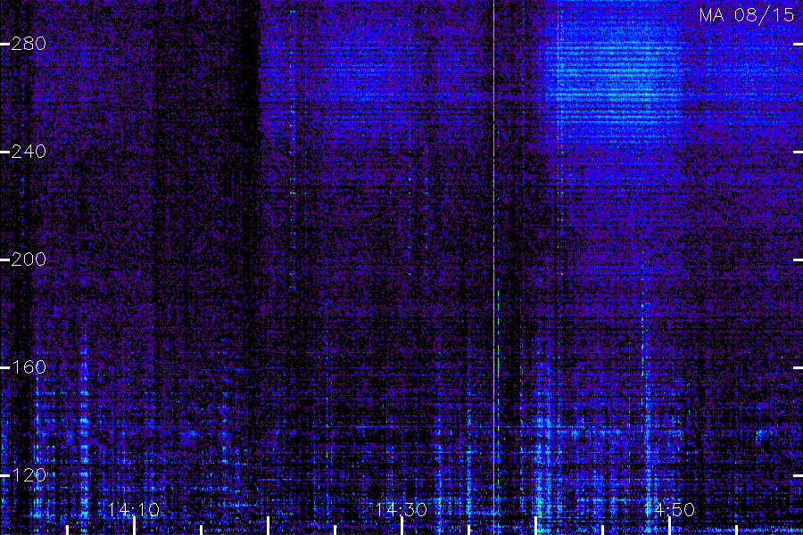The image size is (803, 535).
Task: Click the 120 frequency axis label
Action: click(29, 475)
